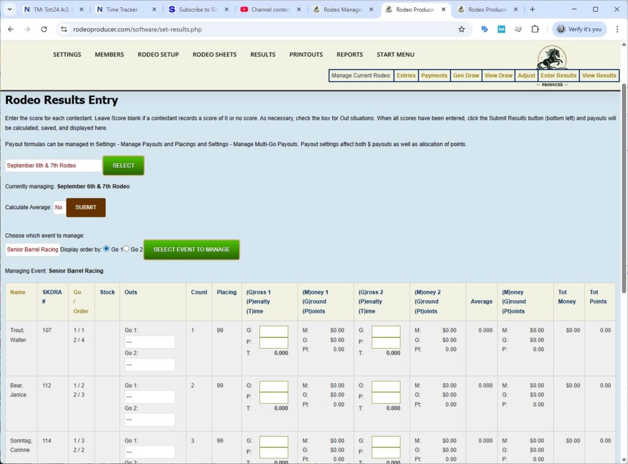Screen dimensions: 628x464
Task: Click the Rodeo Producer horse logo
Action: coord(551,60)
